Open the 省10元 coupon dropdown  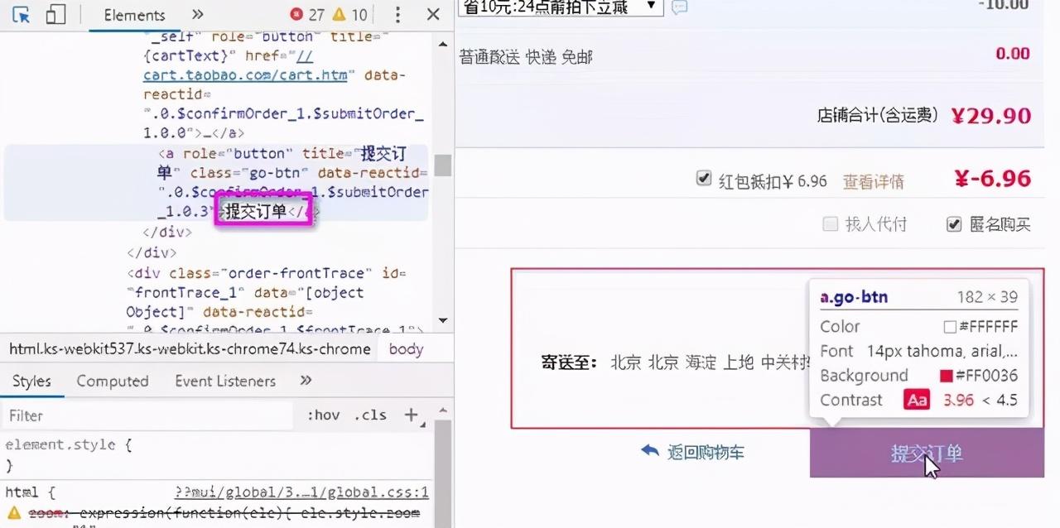coord(650,7)
